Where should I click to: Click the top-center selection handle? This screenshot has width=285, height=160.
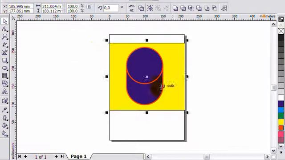[x=147, y=40]
